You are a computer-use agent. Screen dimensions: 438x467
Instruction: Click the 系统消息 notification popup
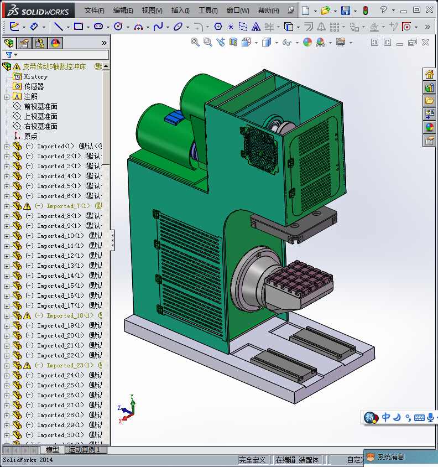(391, 457)
